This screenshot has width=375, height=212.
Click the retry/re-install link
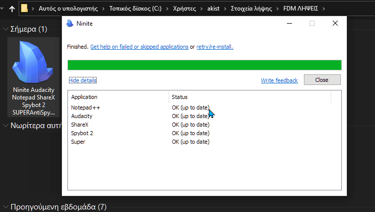(215, 47)
